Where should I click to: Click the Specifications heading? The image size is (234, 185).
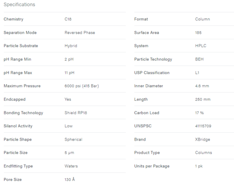click(19, 5)
